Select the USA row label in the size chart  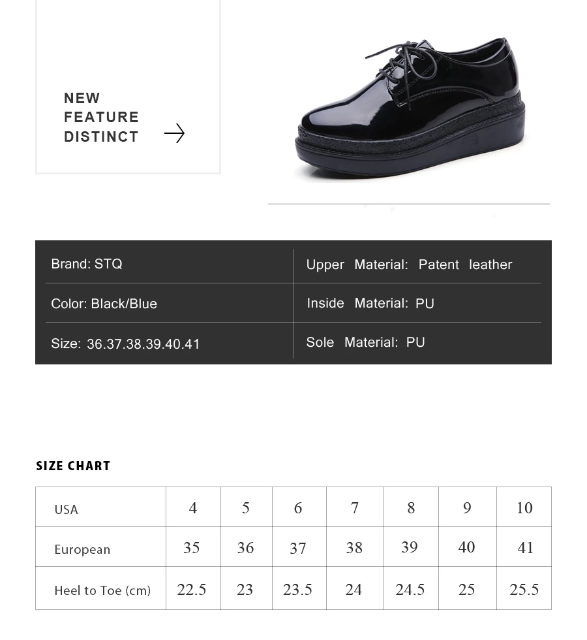66,509
